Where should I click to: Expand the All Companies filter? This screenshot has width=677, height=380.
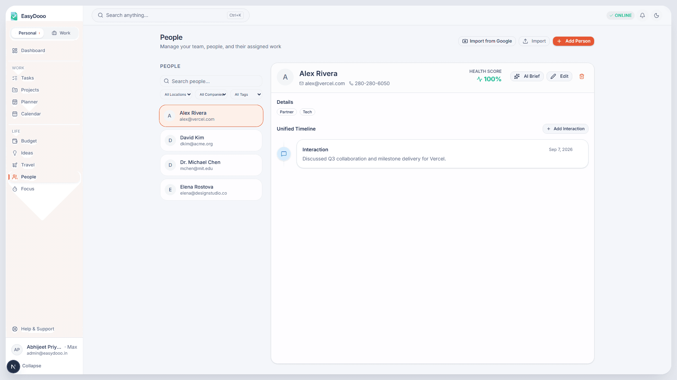(211, 95)
